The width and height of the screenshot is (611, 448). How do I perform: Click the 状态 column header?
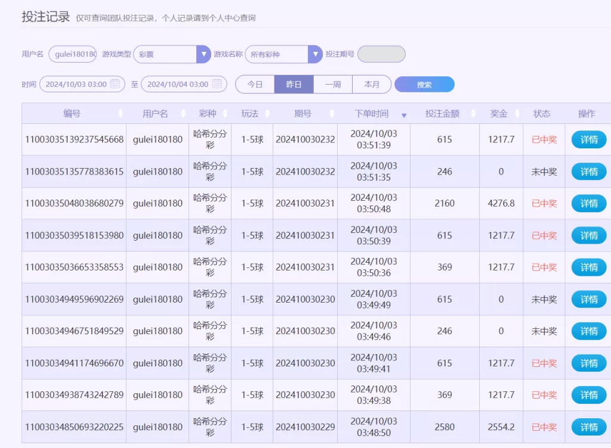click(x=542, y=114)
